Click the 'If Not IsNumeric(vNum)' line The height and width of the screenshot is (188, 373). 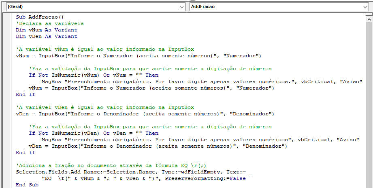tap(94, 75)
